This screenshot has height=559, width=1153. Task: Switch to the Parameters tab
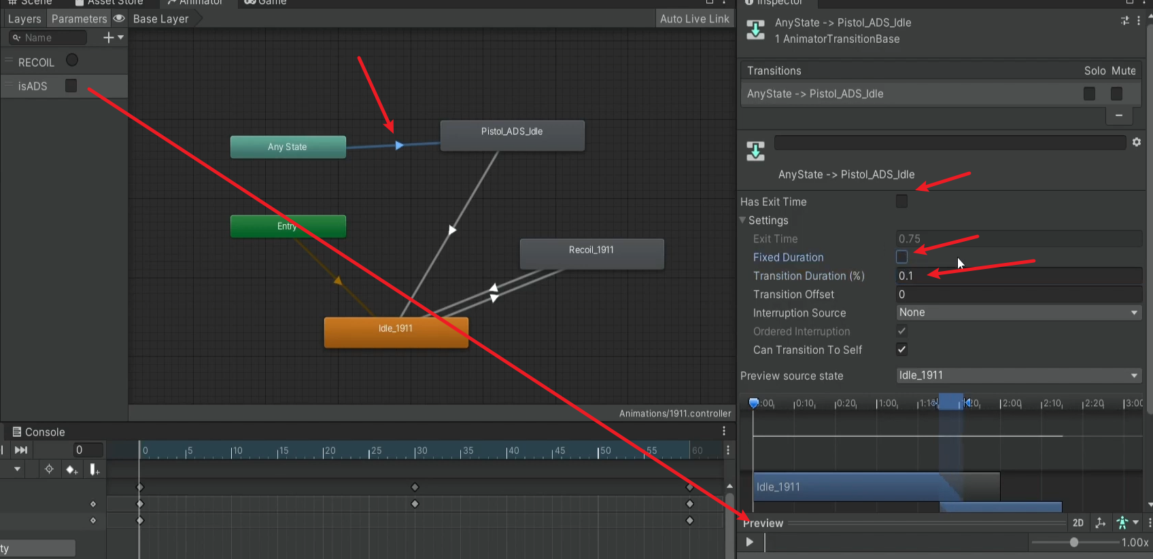click(79, 19)
